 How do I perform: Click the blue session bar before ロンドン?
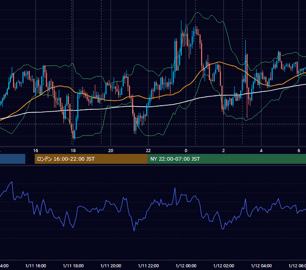pyautogui.click(x=13, y=159)
